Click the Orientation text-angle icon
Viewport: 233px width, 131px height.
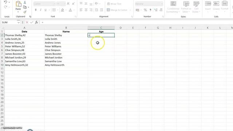click(96, 4)
